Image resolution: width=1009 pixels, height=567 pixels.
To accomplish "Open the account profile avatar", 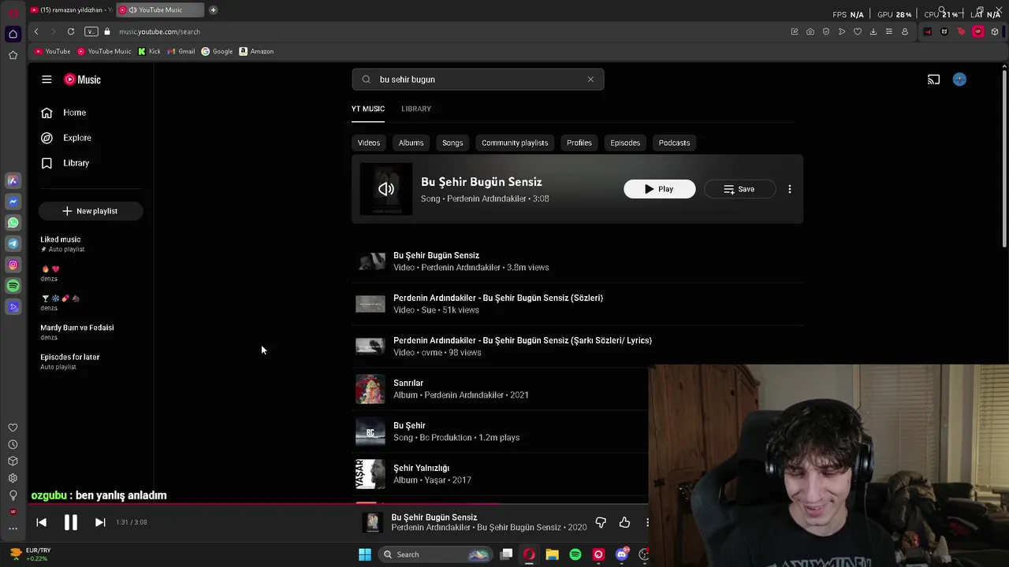I will (x=959, y=80).
